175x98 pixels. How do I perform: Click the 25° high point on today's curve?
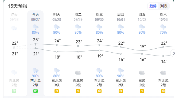tap(36, 44)
